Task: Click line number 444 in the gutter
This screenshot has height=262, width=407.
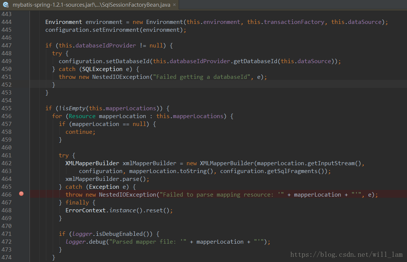Action: (x=6, y=22)
